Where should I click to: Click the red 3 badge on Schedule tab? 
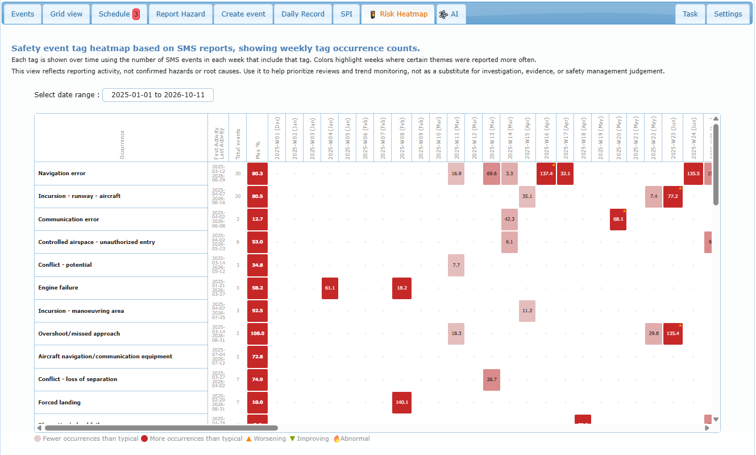(136, 14)
